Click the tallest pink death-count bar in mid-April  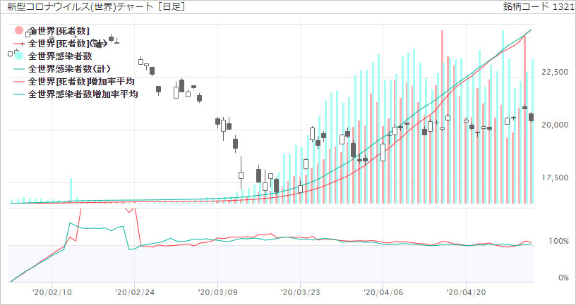point(443,117)
